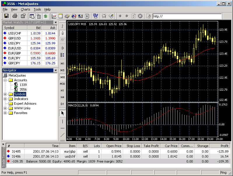Screen dimensions: 233x176
Task: Select the cursor arrow tool
Action: coord(62,113)
